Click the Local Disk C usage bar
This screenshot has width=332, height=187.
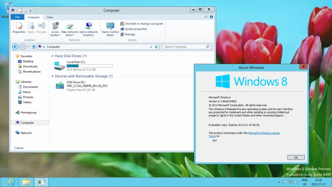(x=89, y=66)
